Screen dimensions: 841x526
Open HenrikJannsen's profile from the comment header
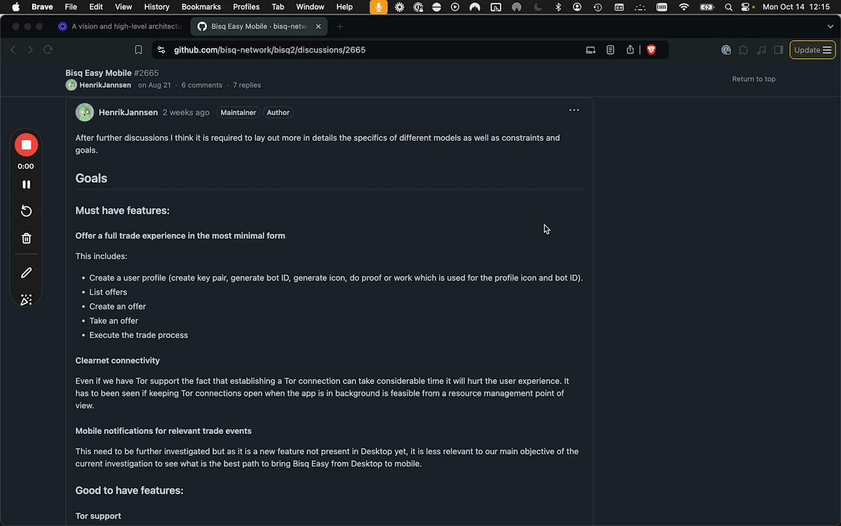tap(128, 112)
